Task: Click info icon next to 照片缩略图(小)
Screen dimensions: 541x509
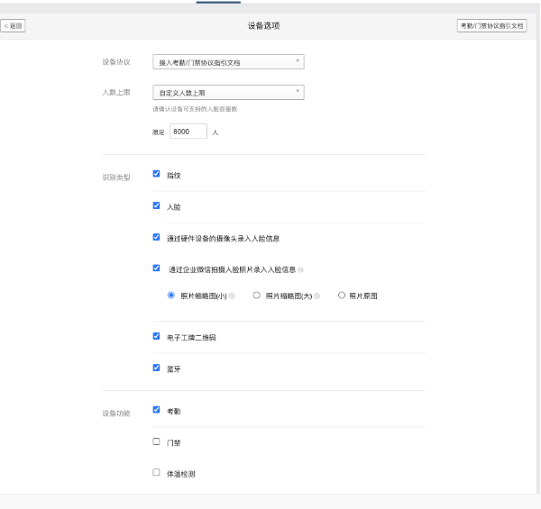Action: tap(232, 295)
